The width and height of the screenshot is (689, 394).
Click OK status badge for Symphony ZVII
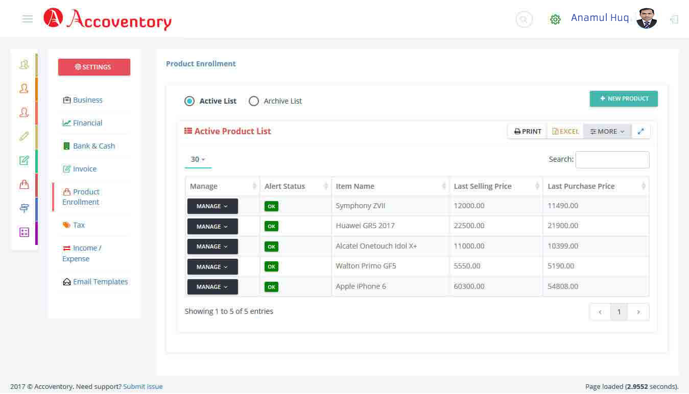tap(271, 206)
